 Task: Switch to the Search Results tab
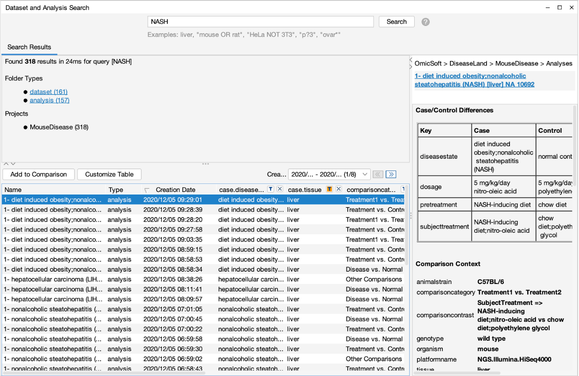pos(29,47)
